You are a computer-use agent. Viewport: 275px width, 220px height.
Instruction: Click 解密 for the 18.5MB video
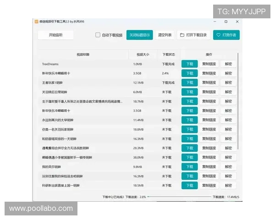tap(228, 186)
